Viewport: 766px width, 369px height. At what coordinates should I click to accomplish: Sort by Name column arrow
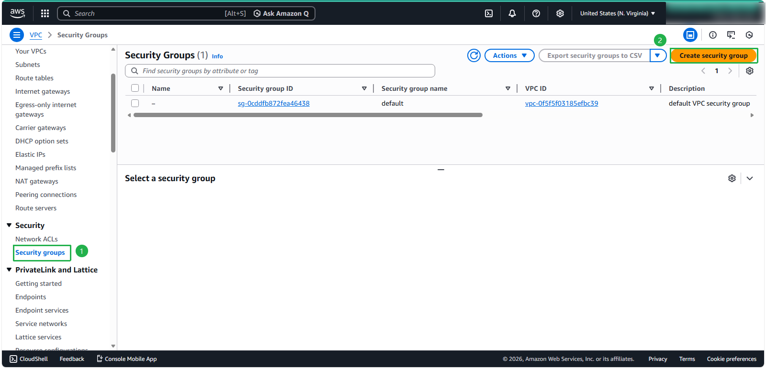(x=221, y=88)
